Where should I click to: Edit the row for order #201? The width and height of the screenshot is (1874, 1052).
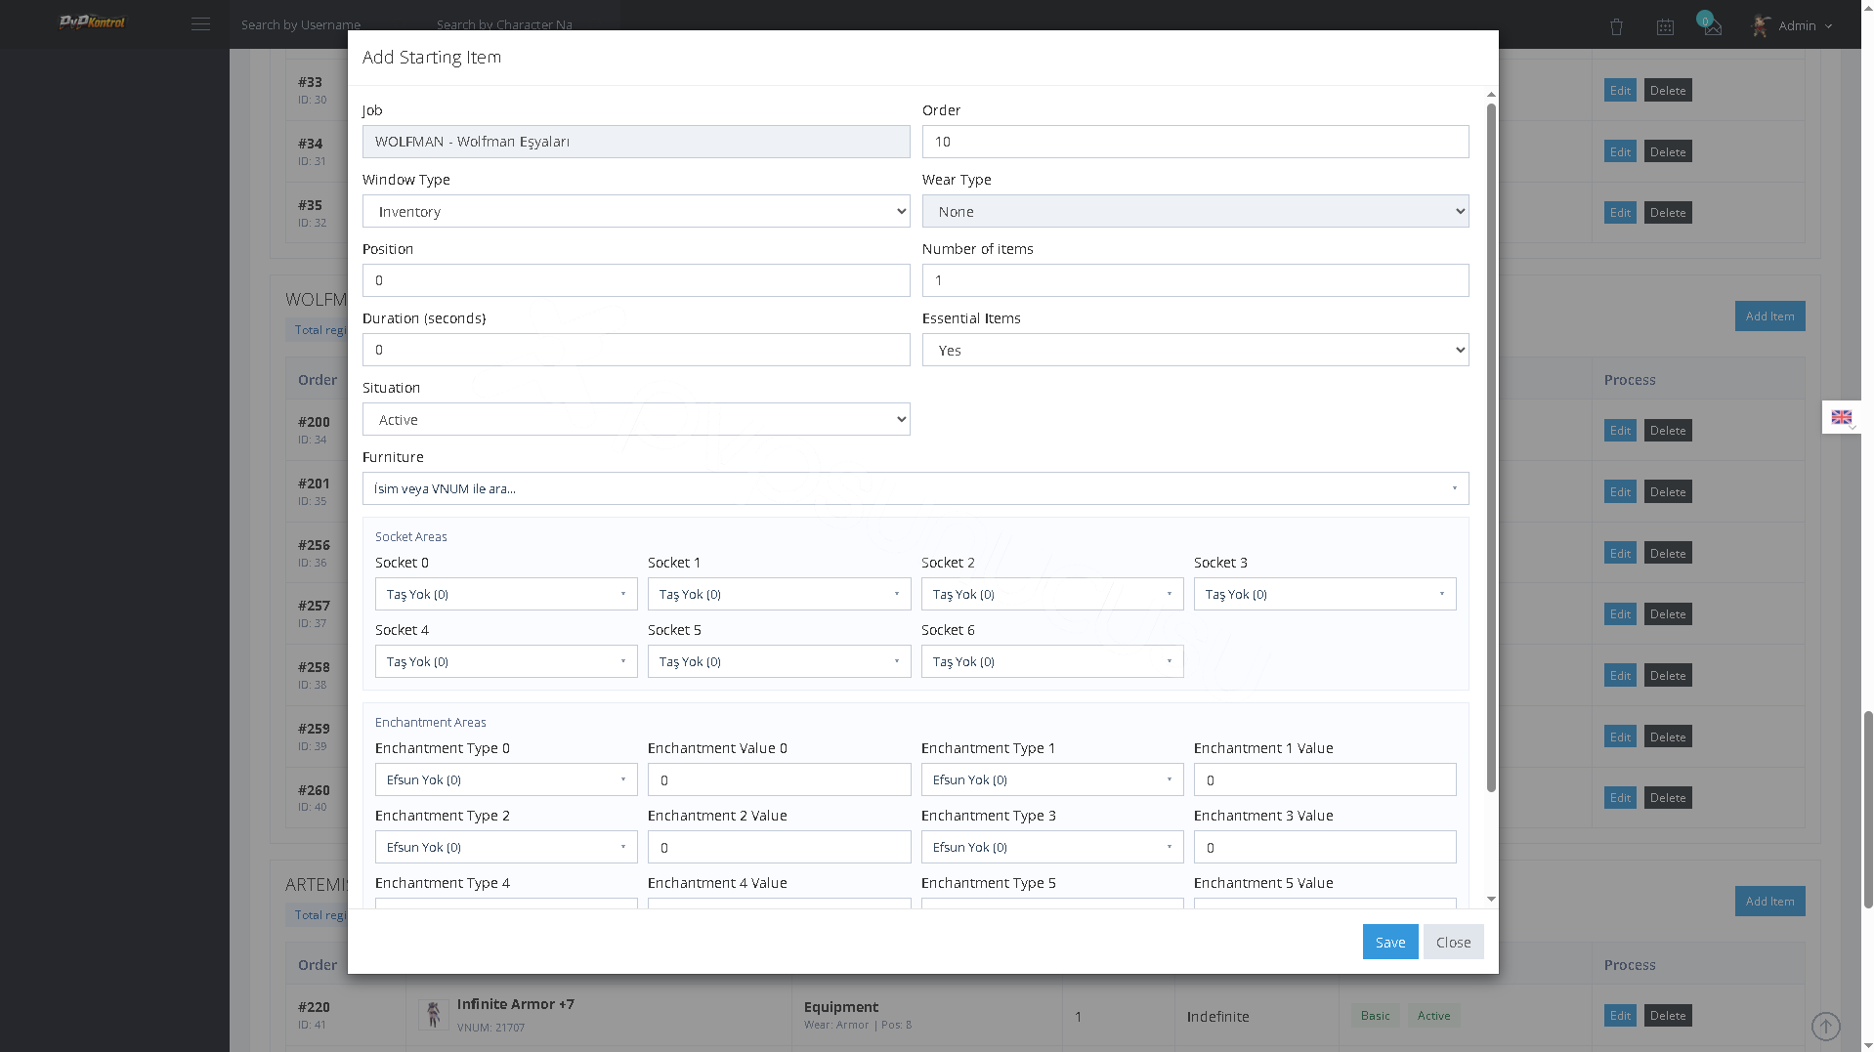click(x=1620, y=492)
